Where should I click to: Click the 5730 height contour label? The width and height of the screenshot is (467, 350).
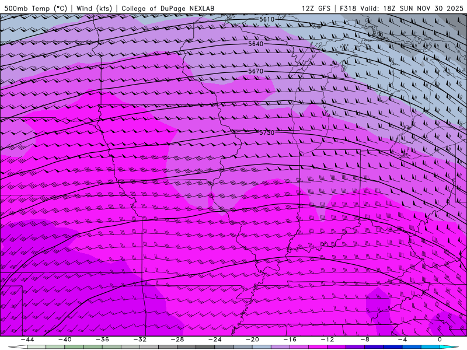pos(267,132)
